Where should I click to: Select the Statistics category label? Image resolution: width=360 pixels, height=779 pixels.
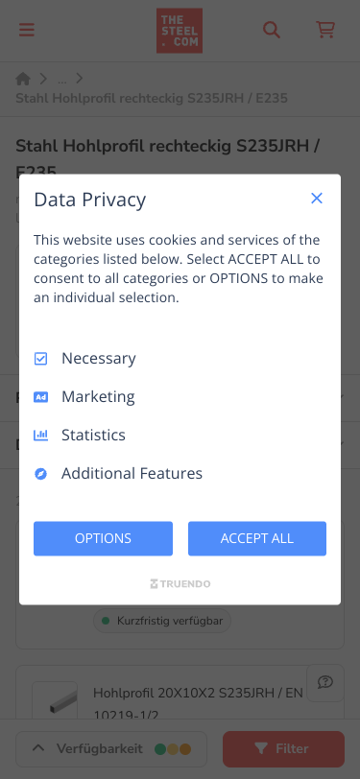click(93, 435)
